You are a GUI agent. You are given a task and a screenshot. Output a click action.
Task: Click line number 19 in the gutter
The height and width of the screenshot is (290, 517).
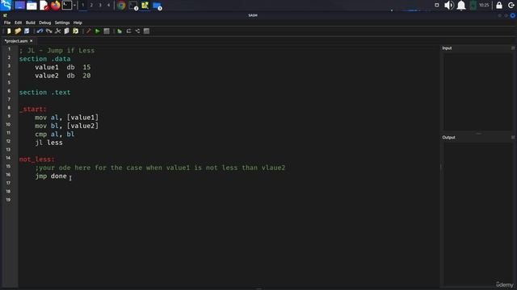point(8,200)
